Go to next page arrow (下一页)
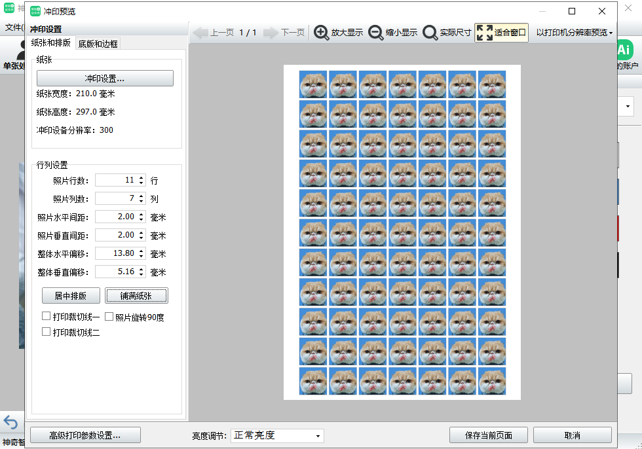This screenshot has height=449, width=642. [x=271, y=33]
